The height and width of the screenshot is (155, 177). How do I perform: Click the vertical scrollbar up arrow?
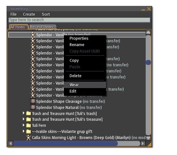pyautogui.click(x=148, y=32)
